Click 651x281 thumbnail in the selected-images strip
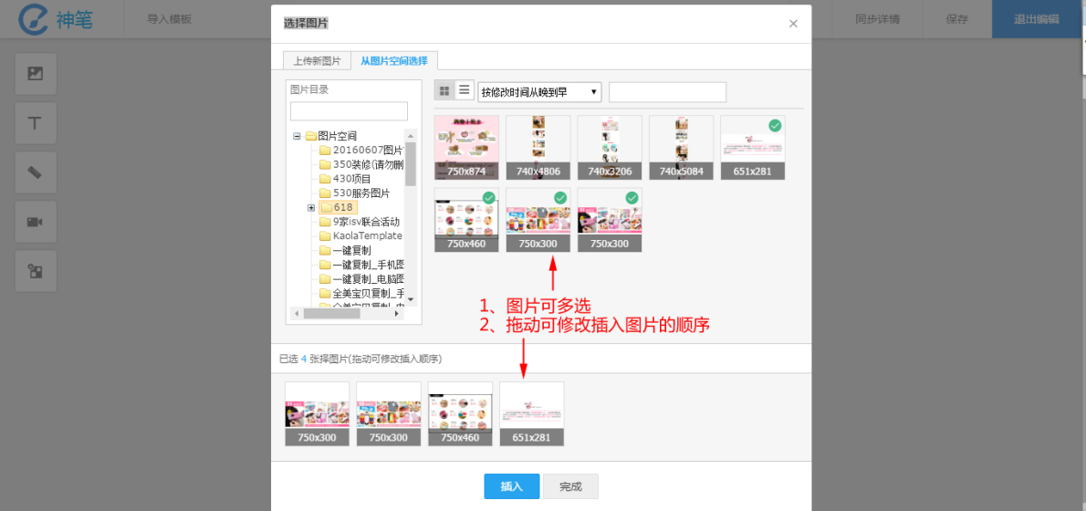Image resolution: width=1086 pixels, height=511 pixels. [x=532, y=414]
